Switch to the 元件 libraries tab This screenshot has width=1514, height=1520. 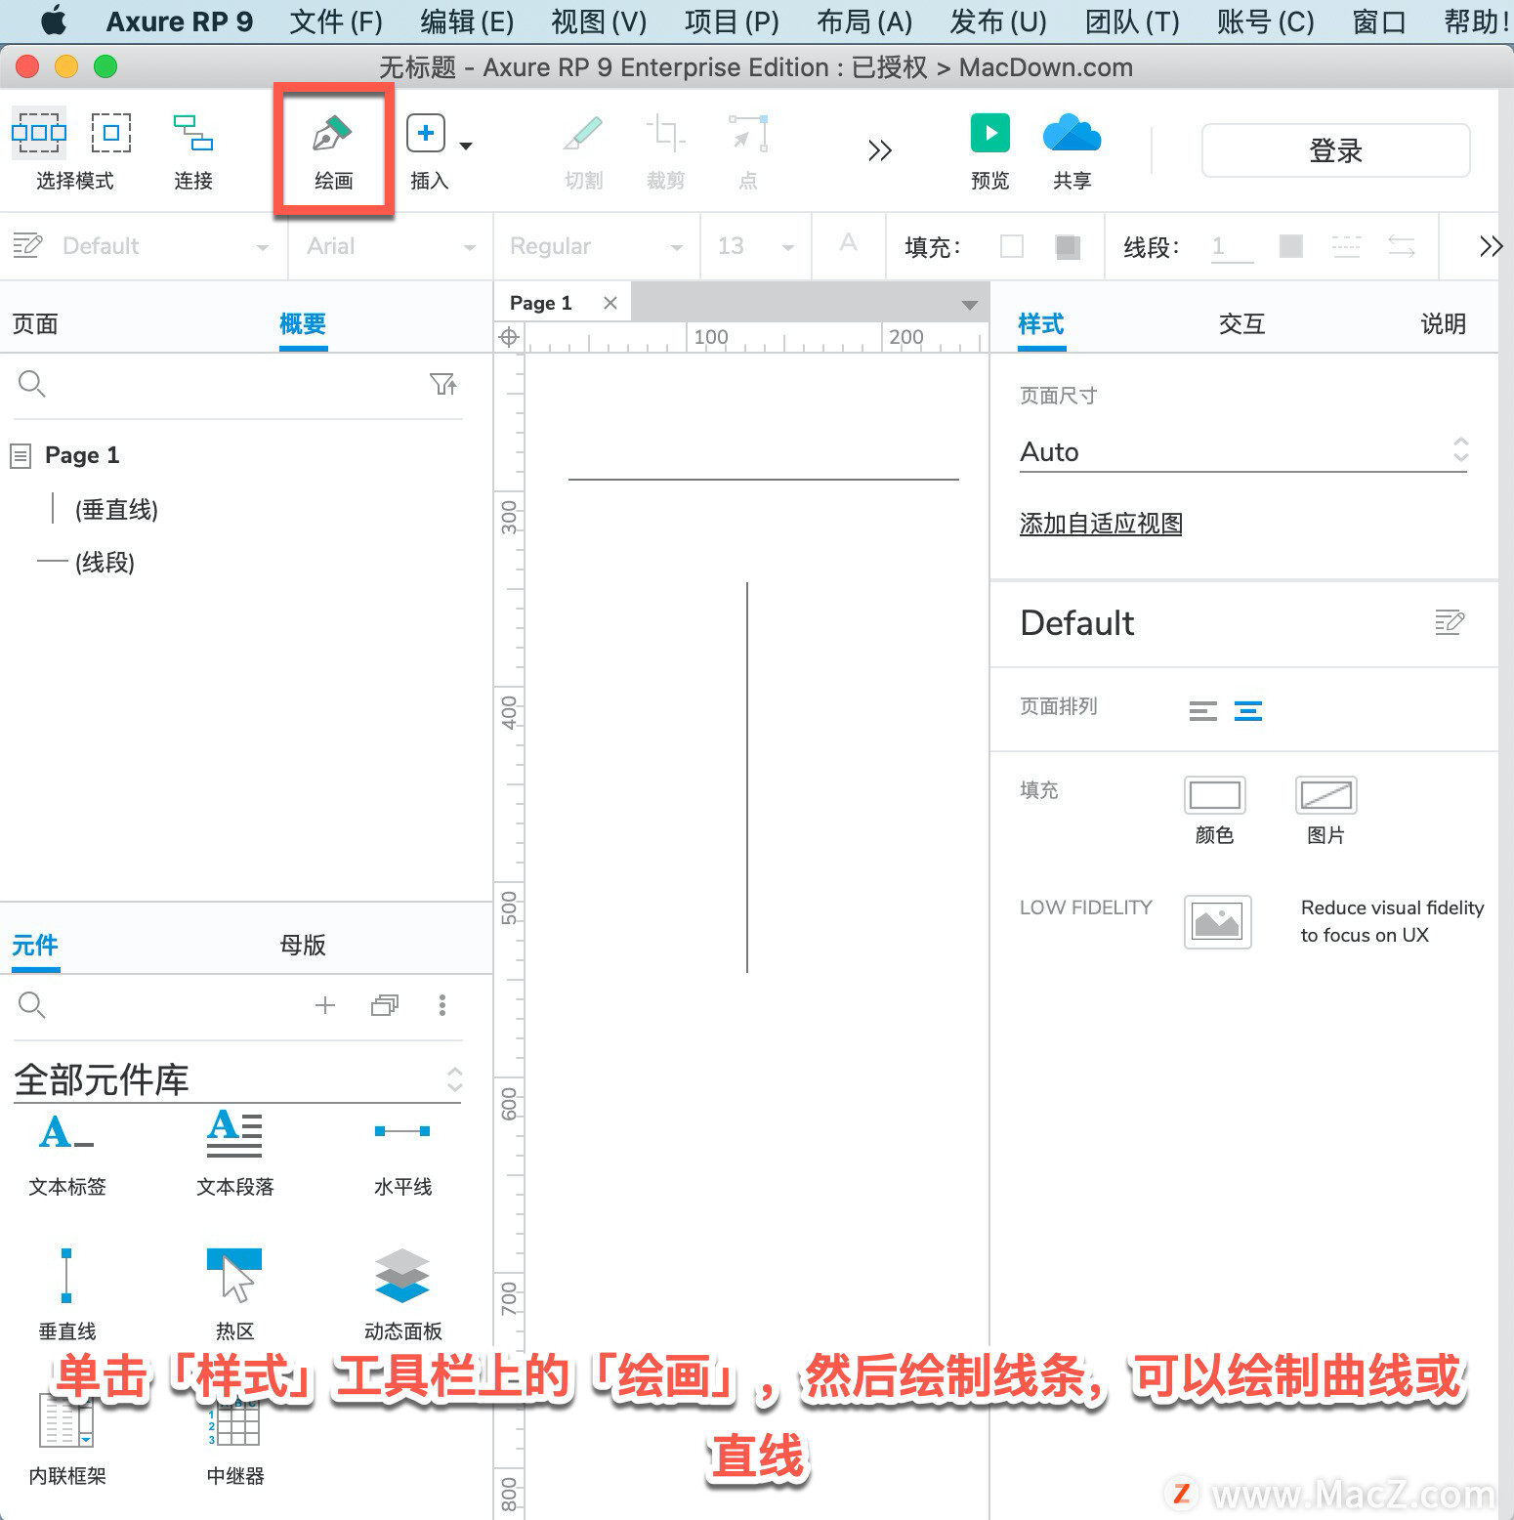pos(35,946)
